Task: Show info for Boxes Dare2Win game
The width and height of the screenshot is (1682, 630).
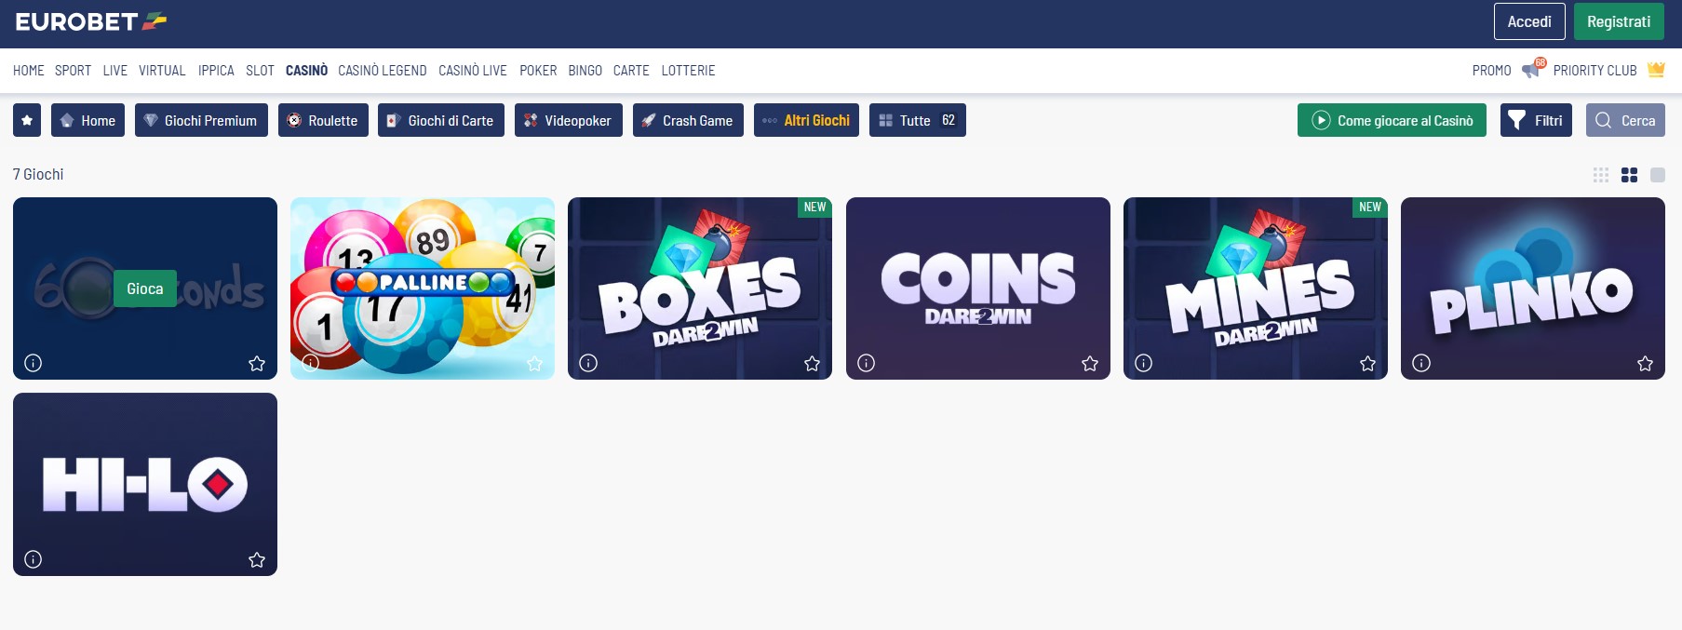Action: [588, 363]
